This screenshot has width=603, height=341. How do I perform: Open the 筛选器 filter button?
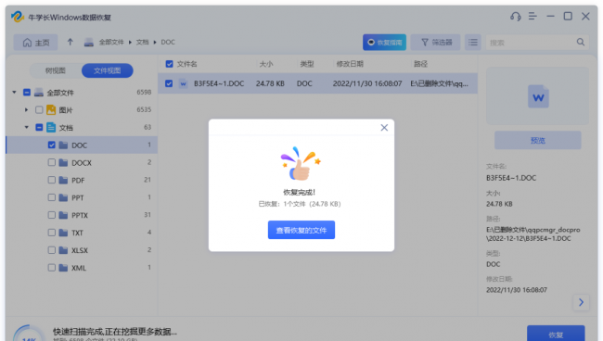point(436,43)
